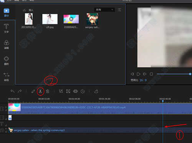Click the music track note icon
192x143 pixels.
point(2,130)
